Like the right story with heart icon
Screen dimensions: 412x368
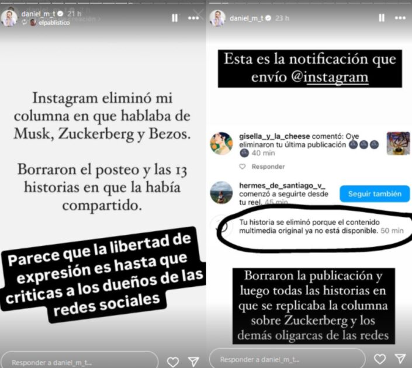point(380,359)
